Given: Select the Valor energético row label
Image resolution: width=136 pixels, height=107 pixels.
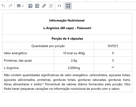Looking at the screenshot, I should pos(16,53).
